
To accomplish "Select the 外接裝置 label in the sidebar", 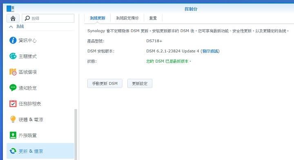I will 28,135.
